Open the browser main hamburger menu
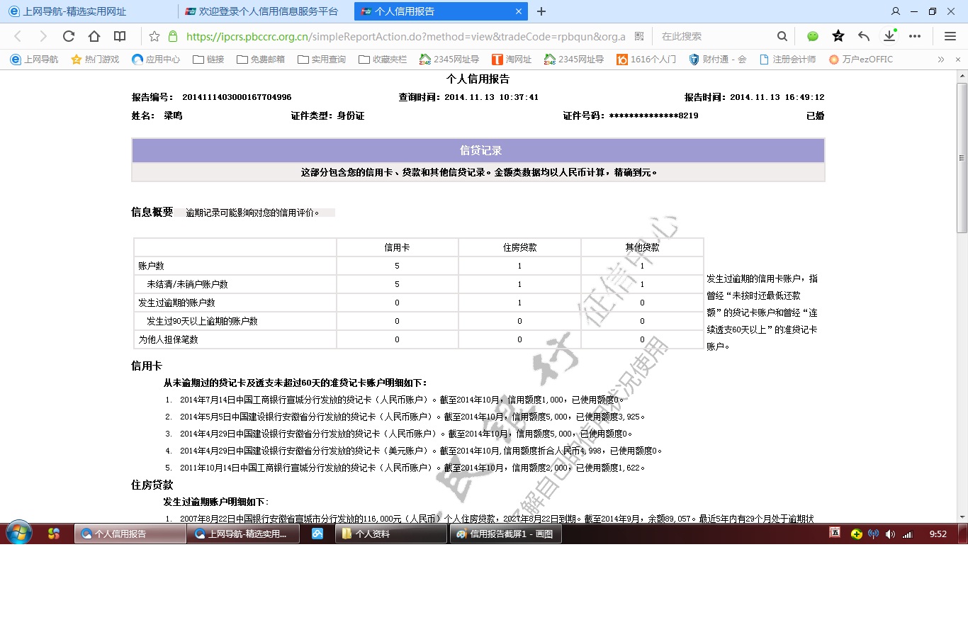This screenshot has width=968, height=620. coord(950,36)
